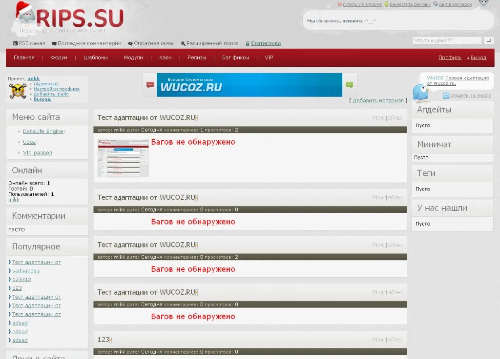This screenshot has height=359, width=500.
Task: Click the green chat icon right of the WUCOZ.RU banner
Action: point(350,85)
